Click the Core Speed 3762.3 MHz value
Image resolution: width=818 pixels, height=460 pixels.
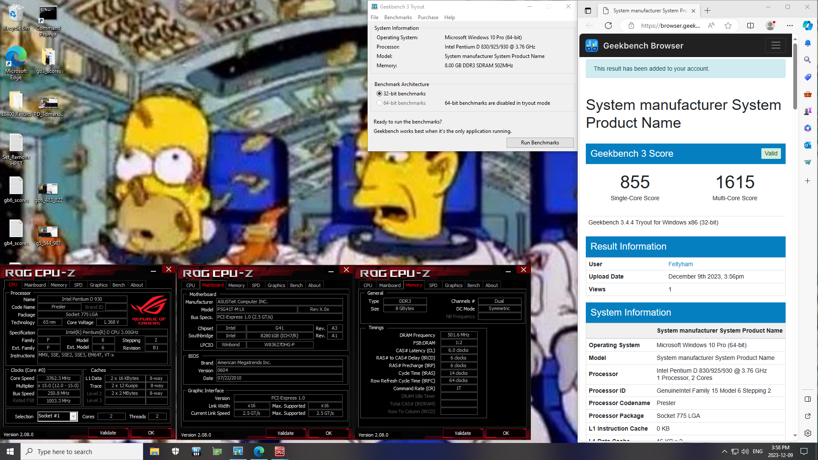(58, 378)
